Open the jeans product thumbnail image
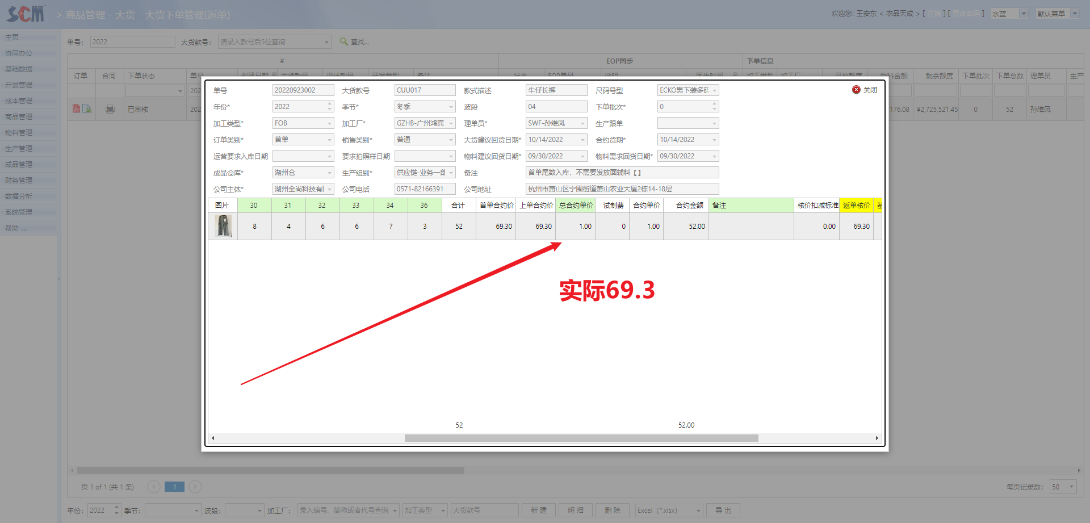 224,226
